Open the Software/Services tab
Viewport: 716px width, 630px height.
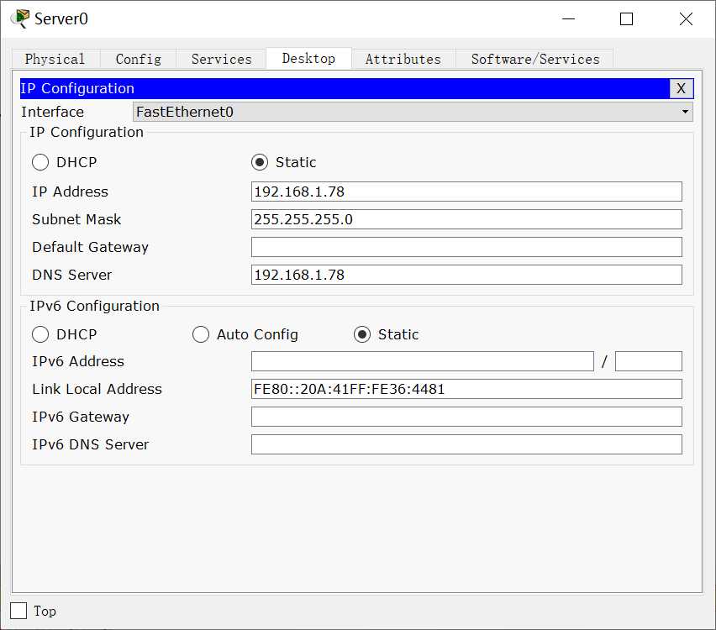point(535,59)
